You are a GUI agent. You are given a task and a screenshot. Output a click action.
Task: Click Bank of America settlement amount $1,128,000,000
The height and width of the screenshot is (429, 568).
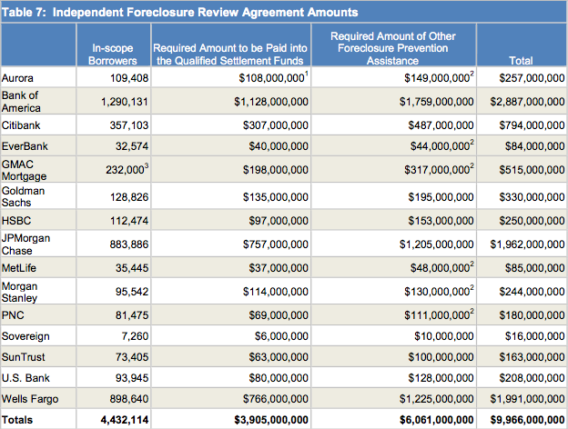click(x=271, y=102)
